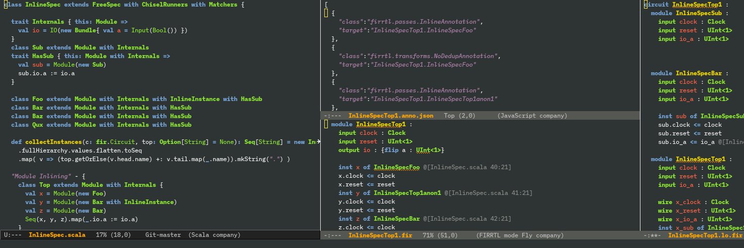Click the 'trait HasSub' declaration line

point(90,56)
